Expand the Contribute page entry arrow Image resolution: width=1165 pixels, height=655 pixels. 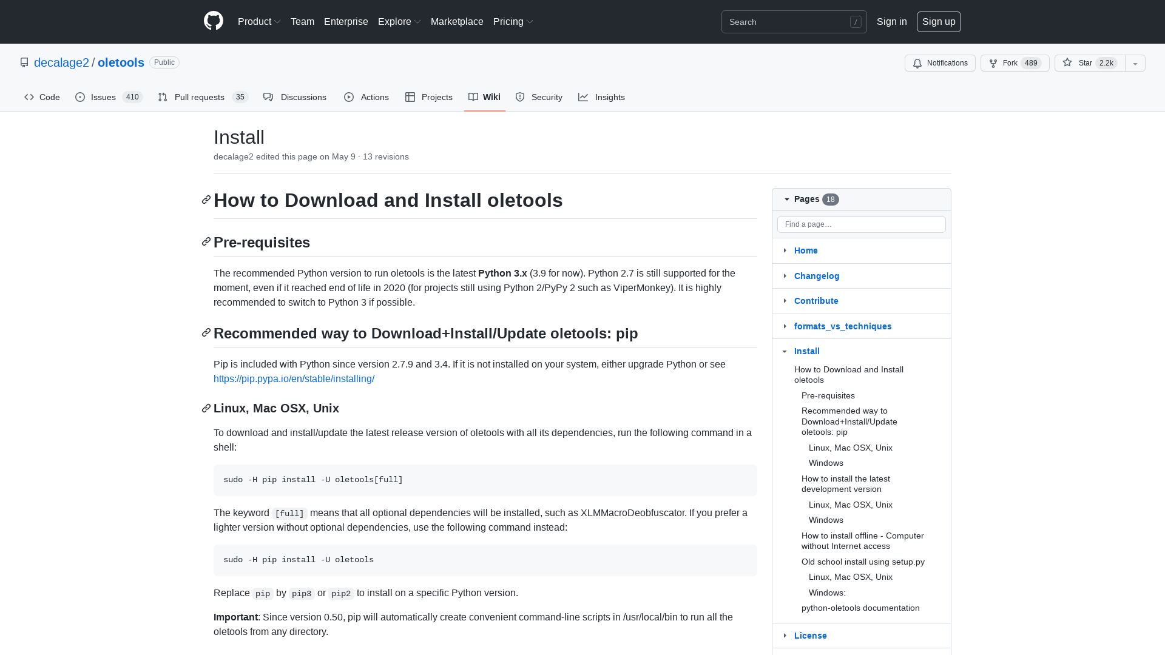click(785, 301)
